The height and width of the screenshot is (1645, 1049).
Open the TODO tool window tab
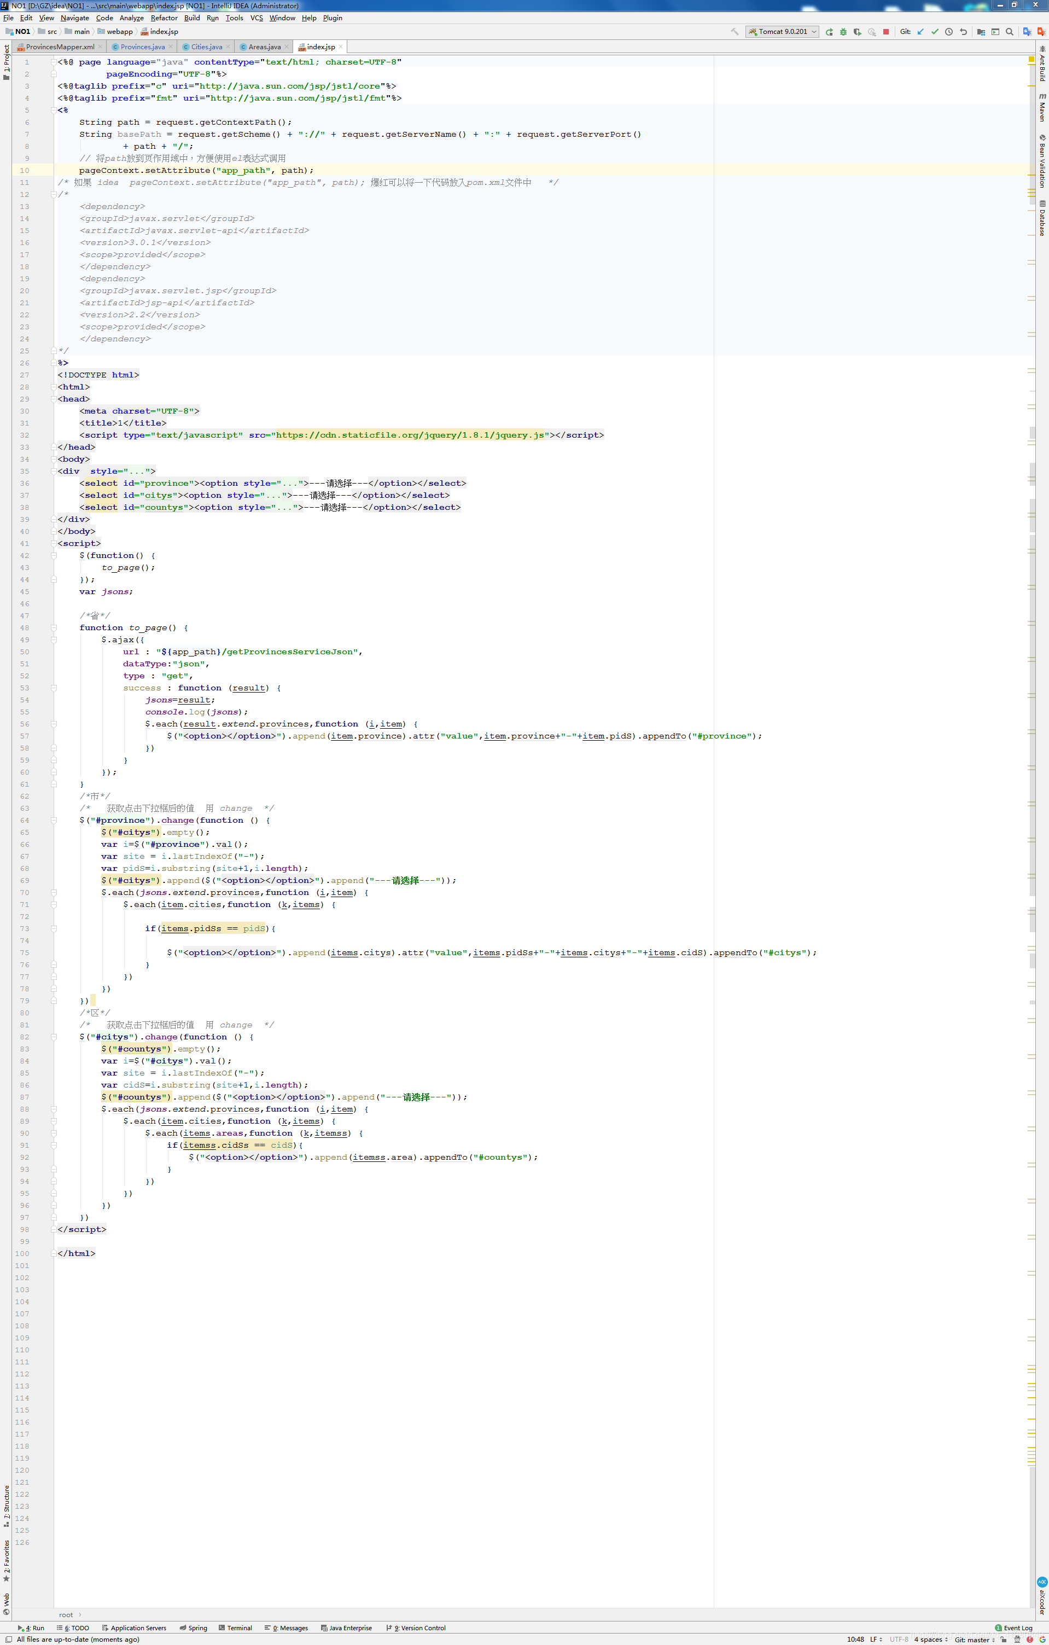click(73, 1628)
